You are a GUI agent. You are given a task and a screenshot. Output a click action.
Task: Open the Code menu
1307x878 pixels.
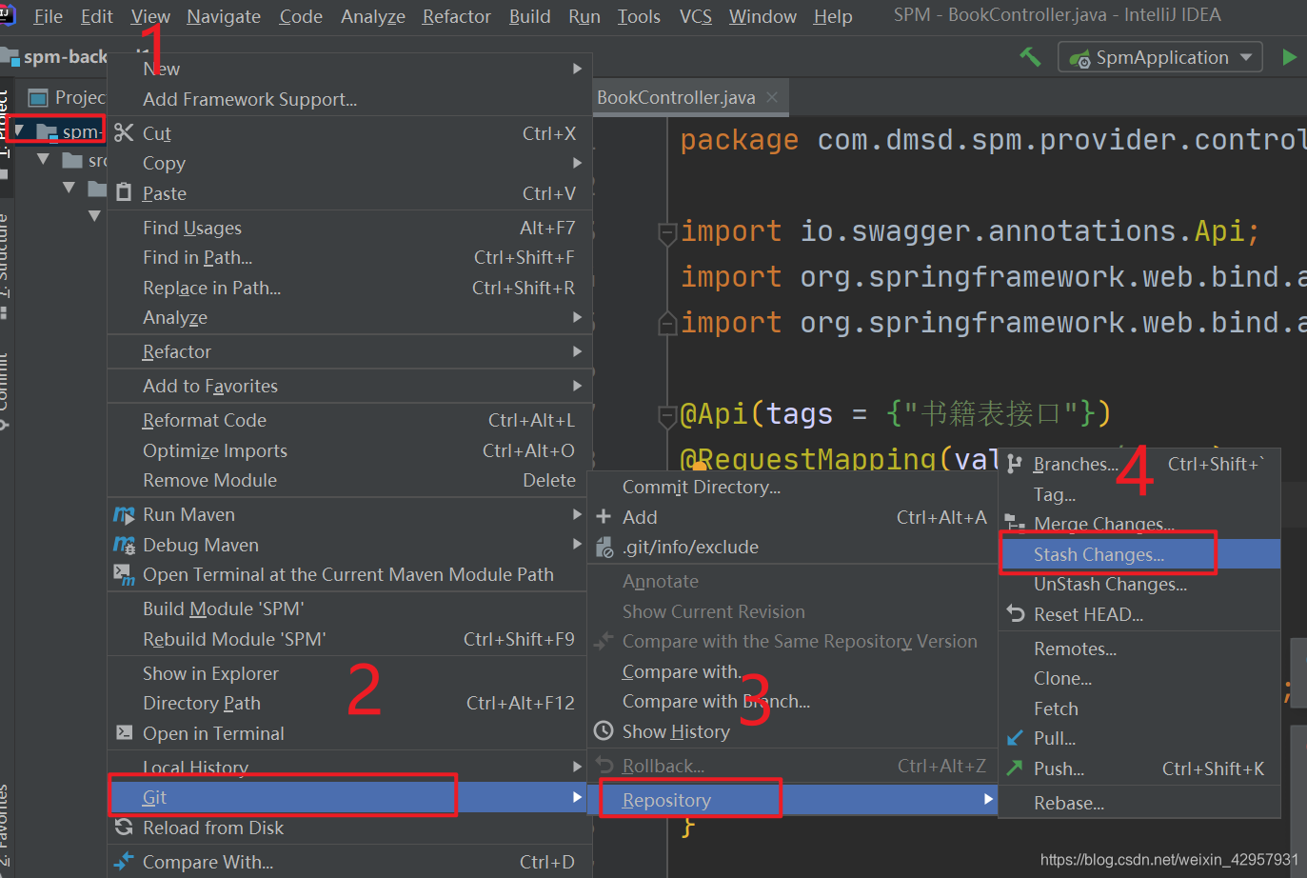coord(301,16)
